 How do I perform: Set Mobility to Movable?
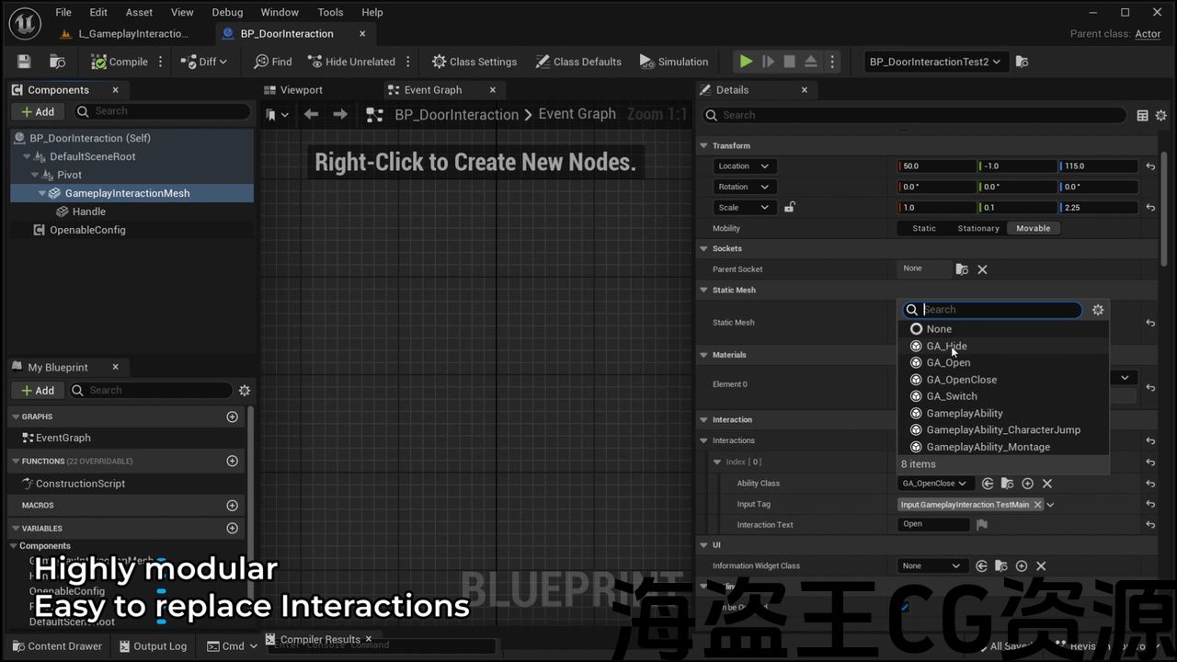(1033, 228)
